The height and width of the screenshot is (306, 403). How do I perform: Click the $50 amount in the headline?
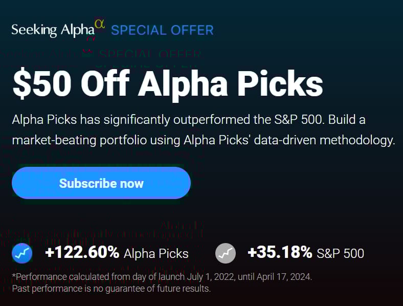point(42,84)
